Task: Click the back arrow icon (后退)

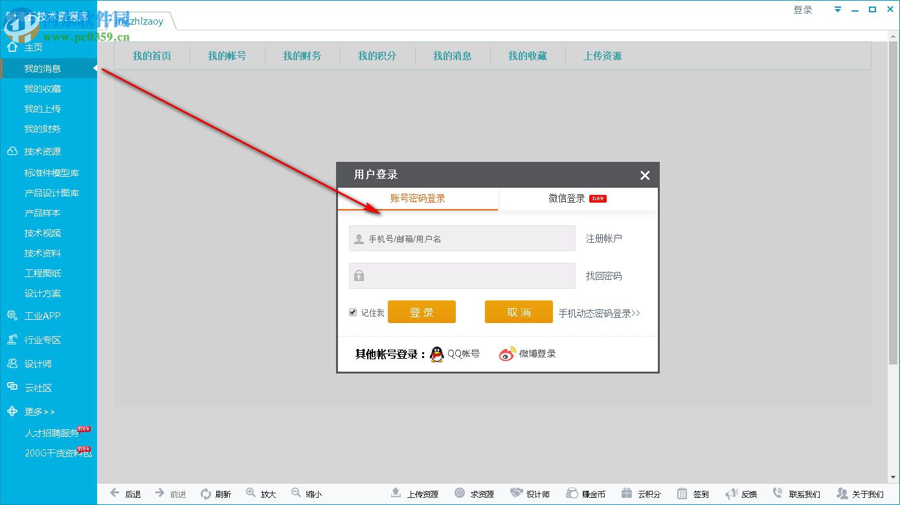Action: click(x=115, y=493)
